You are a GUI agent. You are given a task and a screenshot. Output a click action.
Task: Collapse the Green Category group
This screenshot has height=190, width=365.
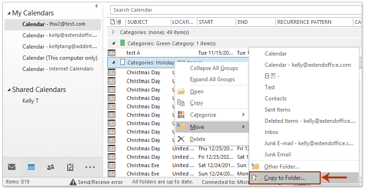pyautogui.click(x=113, y=42)
